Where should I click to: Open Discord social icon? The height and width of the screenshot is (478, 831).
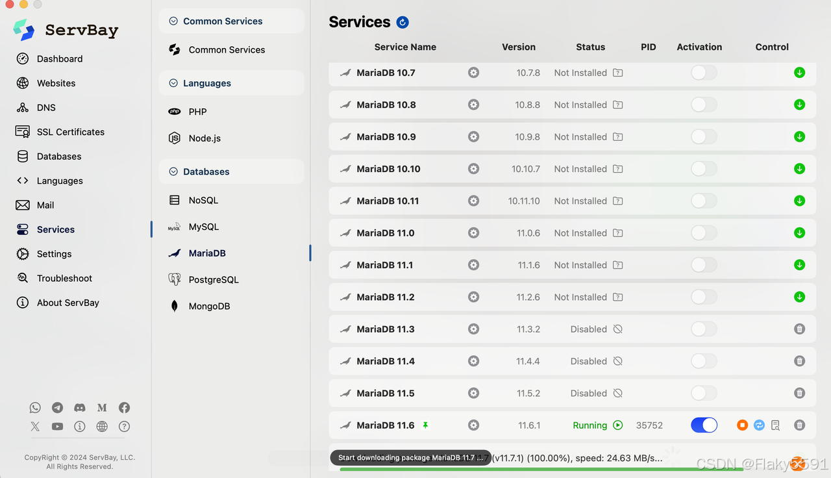[x=80, y=408]
